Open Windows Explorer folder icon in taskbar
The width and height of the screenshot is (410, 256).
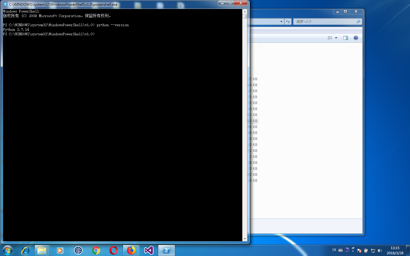point(42,250)
